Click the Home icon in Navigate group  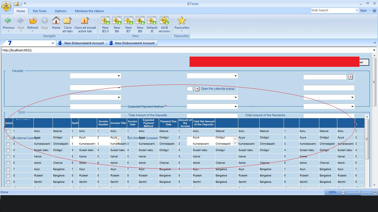coord(56,21)
